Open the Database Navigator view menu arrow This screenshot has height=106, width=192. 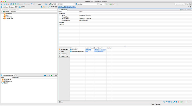(x=52, y=7)
